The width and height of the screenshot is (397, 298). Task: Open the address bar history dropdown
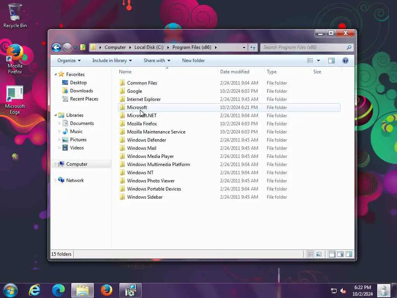[244, 47]
